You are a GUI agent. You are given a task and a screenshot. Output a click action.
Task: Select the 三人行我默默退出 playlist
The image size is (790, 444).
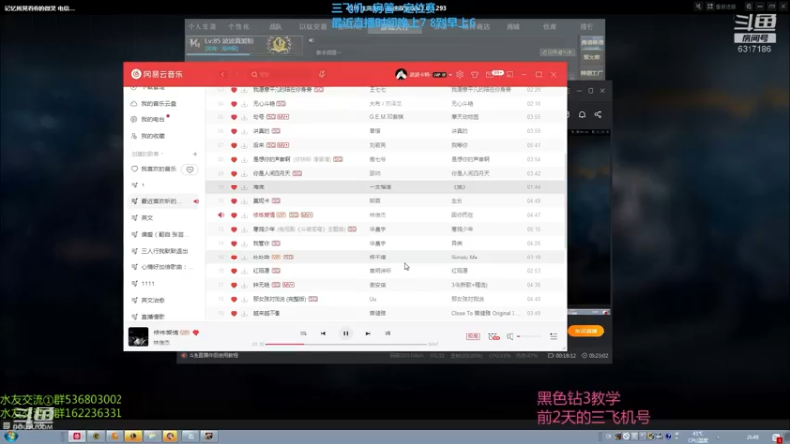point(164,251)
